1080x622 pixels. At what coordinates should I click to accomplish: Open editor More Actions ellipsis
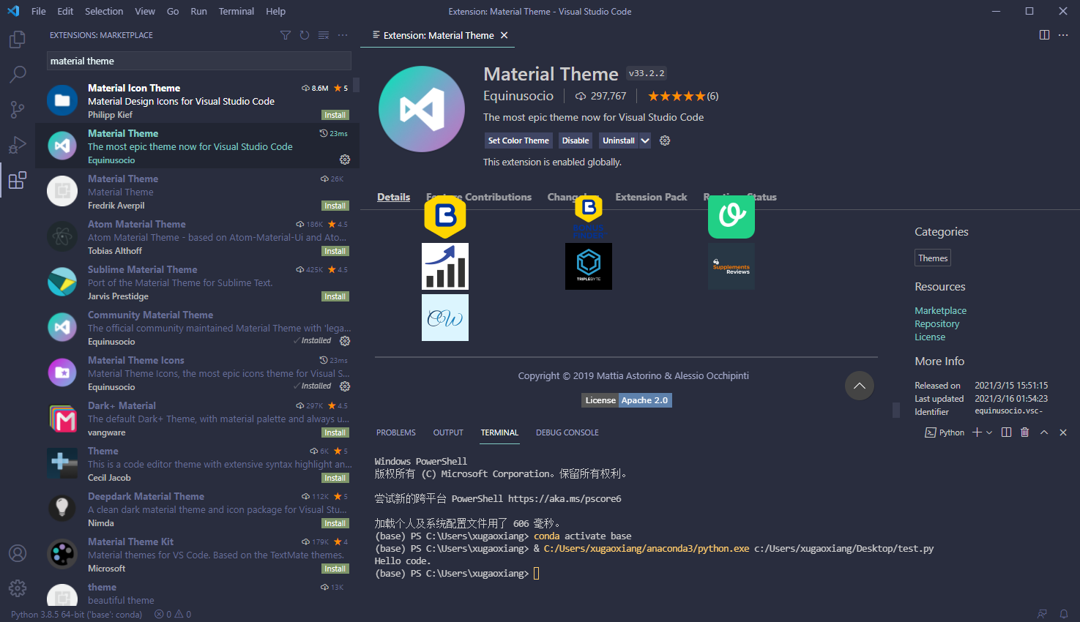pos(1063,35)
